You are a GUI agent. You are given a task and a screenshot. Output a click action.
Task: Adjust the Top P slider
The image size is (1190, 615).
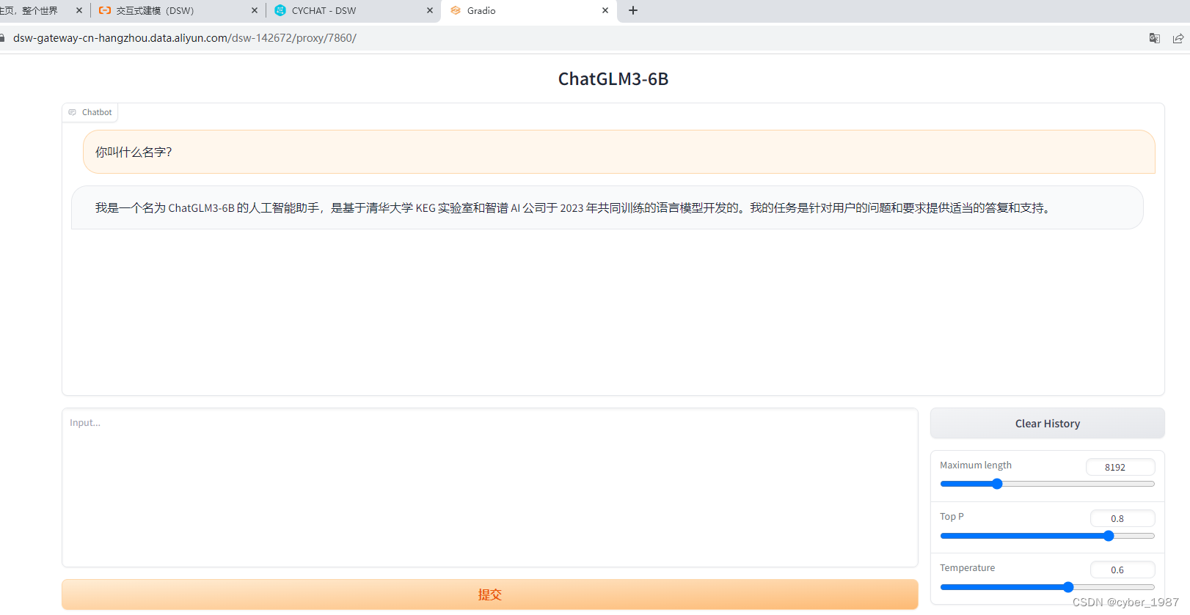(1047, 536)
